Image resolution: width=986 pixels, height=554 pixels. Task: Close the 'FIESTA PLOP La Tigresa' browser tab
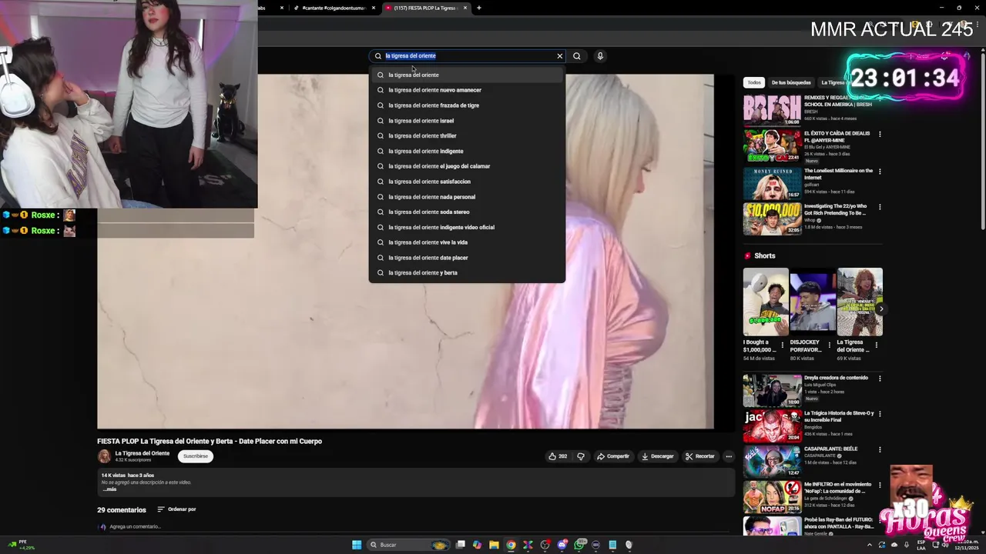tap(465, 8)
